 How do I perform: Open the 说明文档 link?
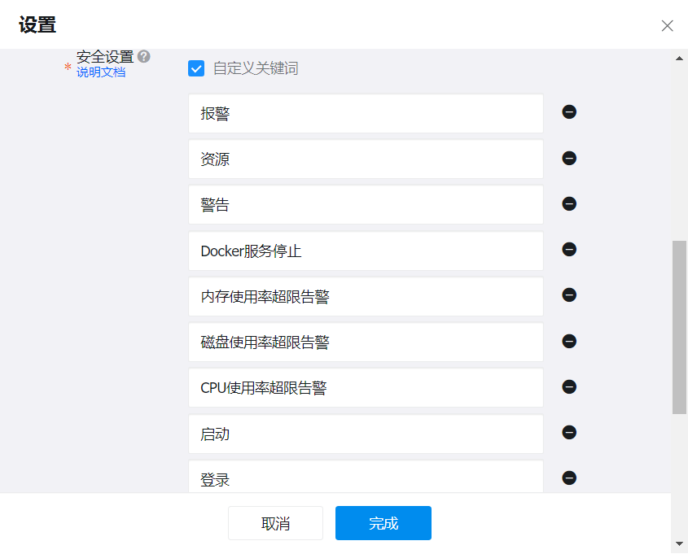point(101,72)
